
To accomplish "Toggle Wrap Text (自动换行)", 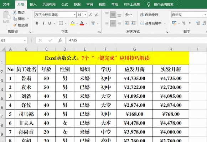I will pyautogui.click(x=149, y=15).
